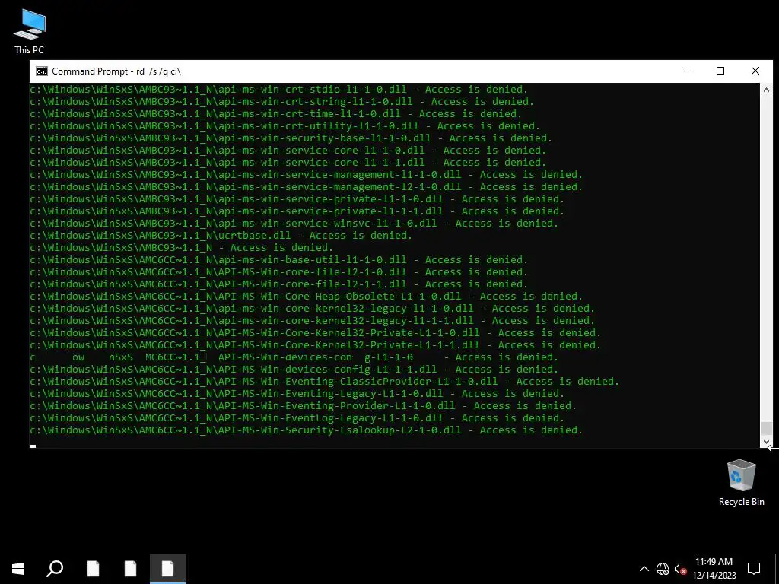
Task: Click the API-MS-Win-Eventing-ClassicProvider-L1-1-0.dll line
Action: click(x=324, y=382)
